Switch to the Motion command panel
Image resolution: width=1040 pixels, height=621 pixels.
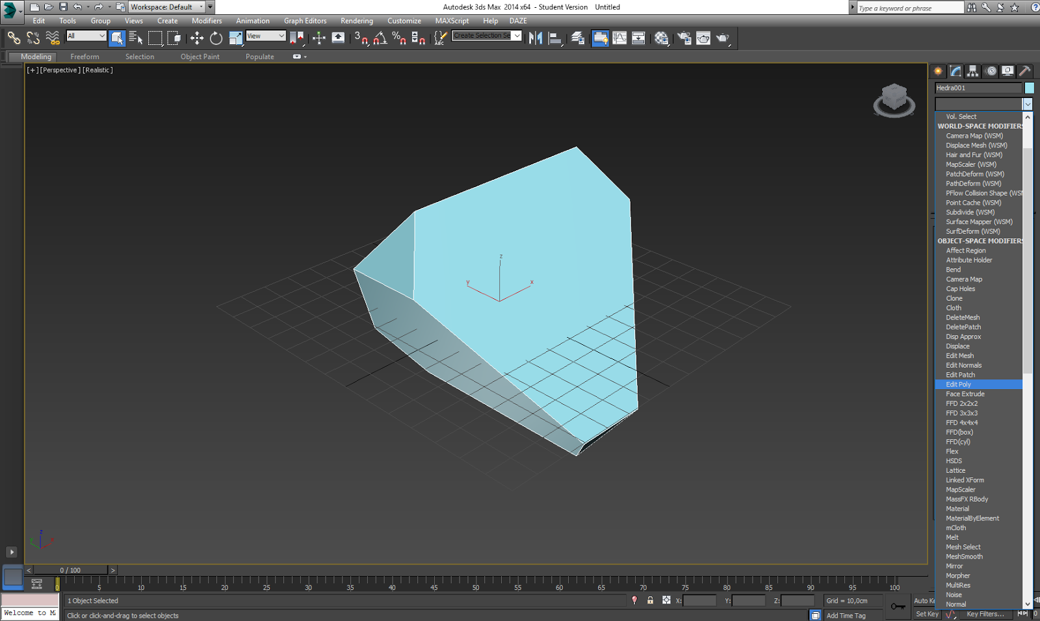[990, 71]
